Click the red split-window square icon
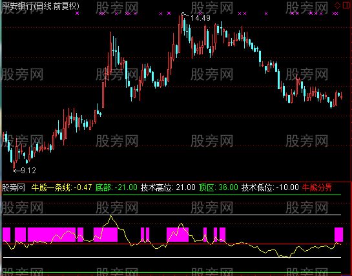The image size is (352, 276). 347,5
